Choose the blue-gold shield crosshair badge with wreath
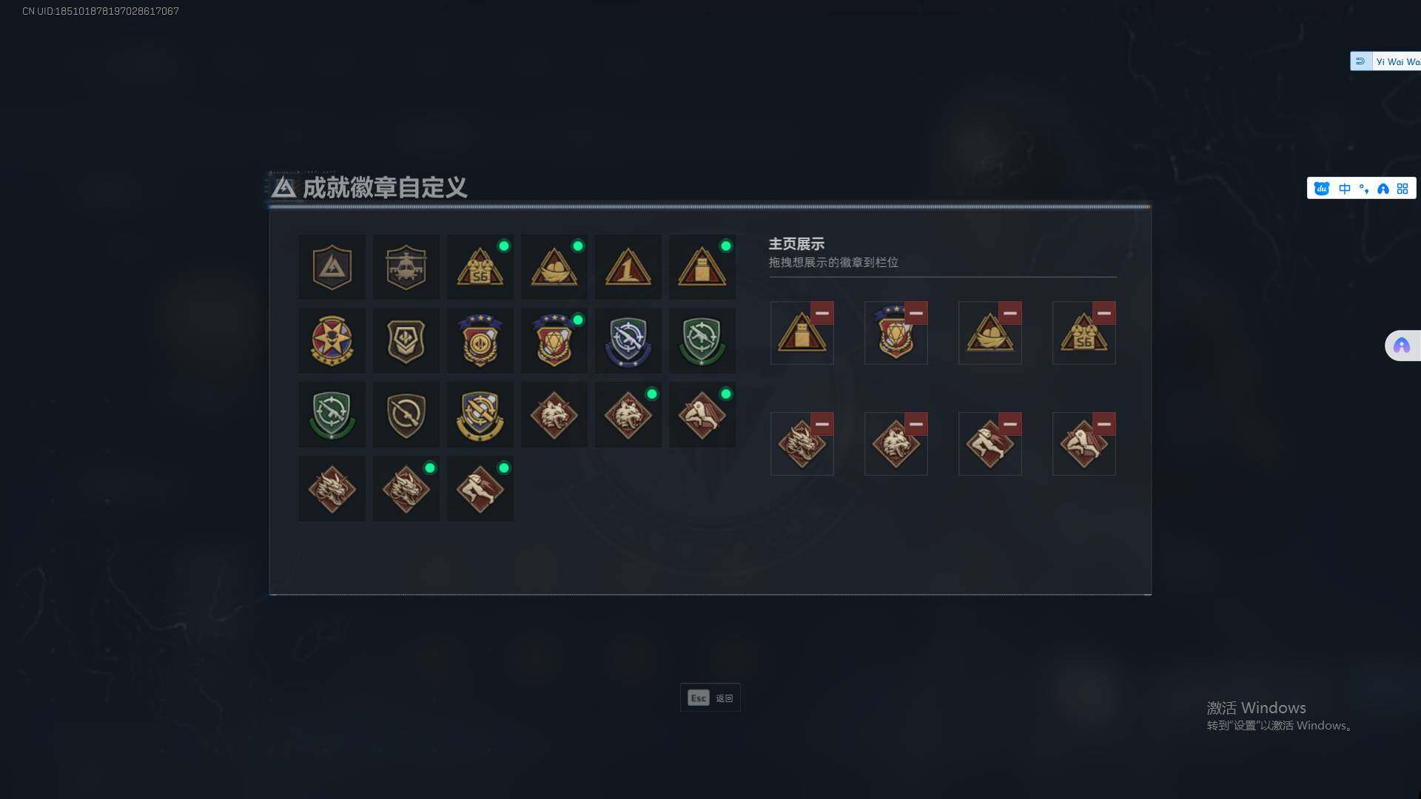 [x=480, y=415]
